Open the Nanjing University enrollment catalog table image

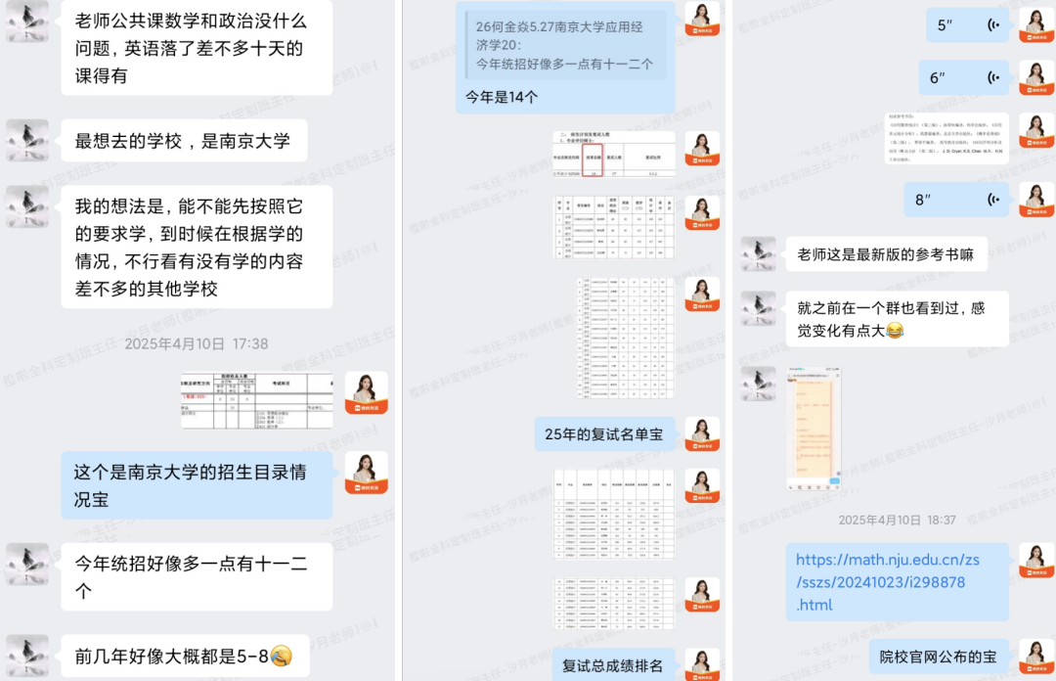(256, 400)
